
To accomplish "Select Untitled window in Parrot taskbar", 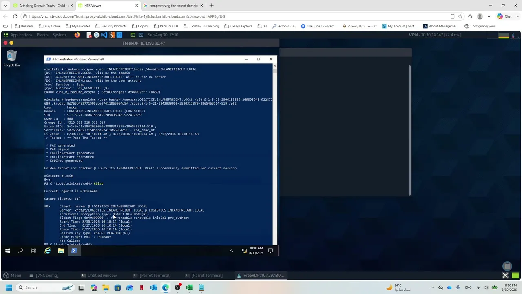I will pyautogui.click(x=99, y=276).
